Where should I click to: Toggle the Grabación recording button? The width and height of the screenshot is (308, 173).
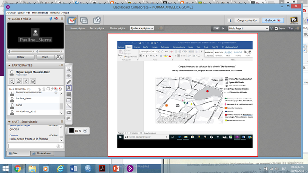(272, 20)
